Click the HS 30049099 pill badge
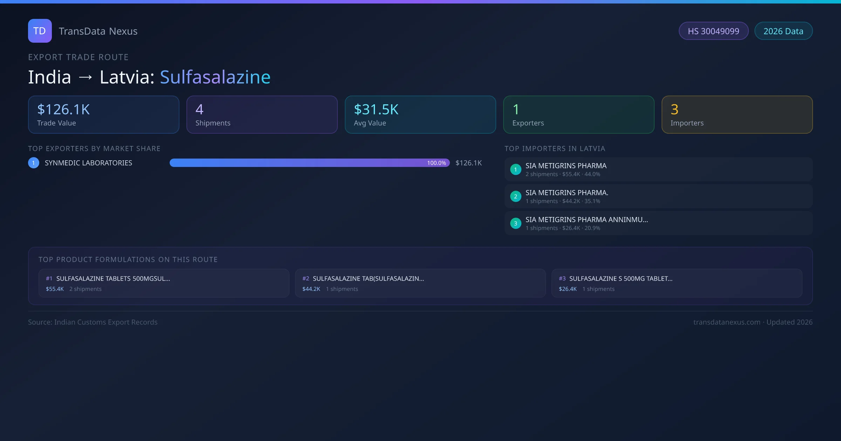 (x=713, y=31)
